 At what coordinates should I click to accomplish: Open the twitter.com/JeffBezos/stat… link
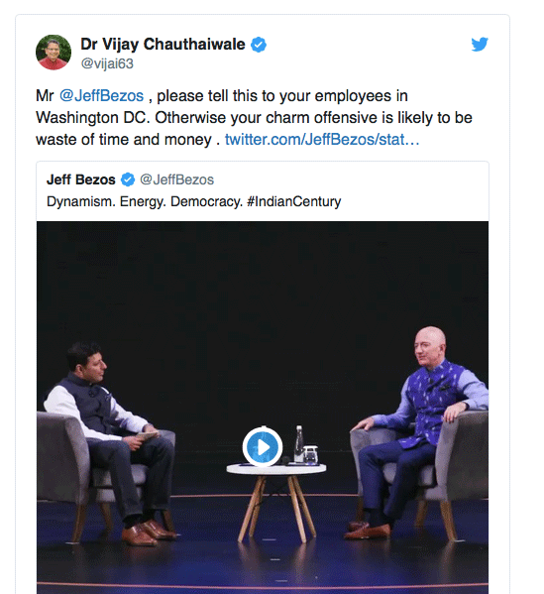[x=322, y=140]
